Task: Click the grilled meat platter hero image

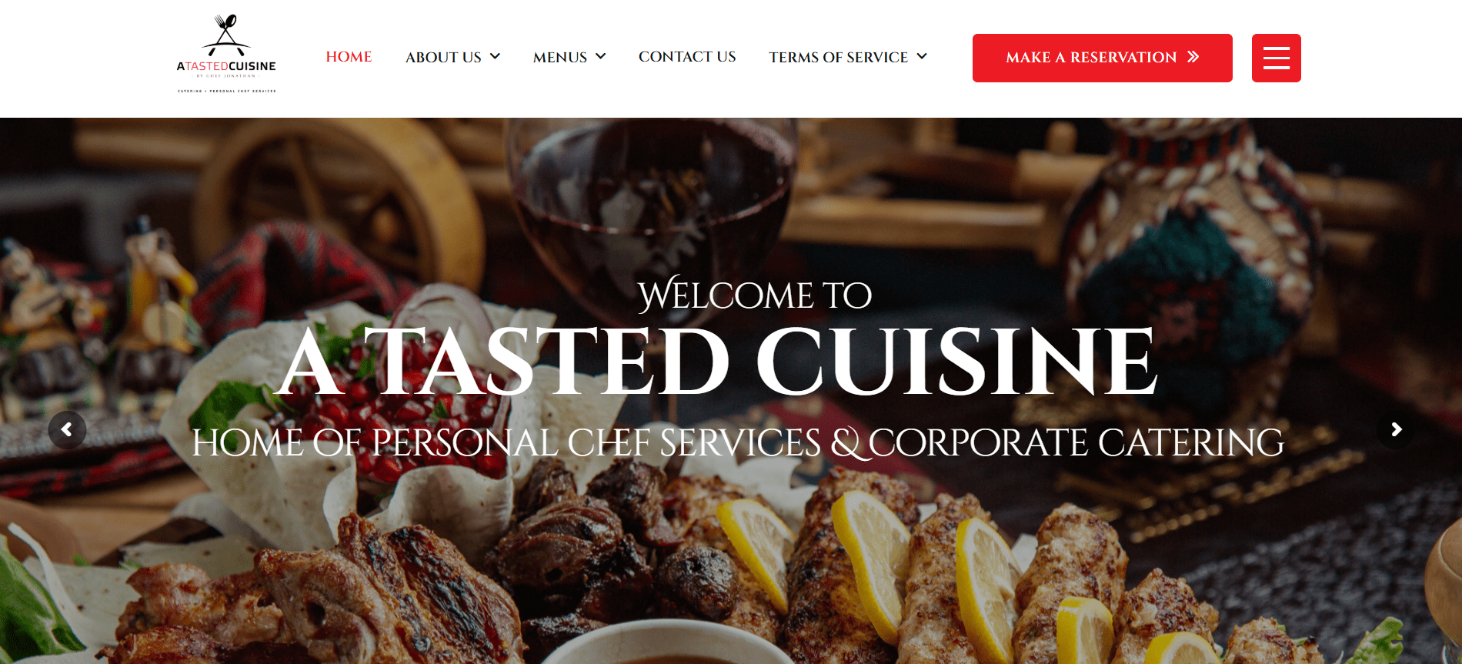Action: (x=731, y=569)
